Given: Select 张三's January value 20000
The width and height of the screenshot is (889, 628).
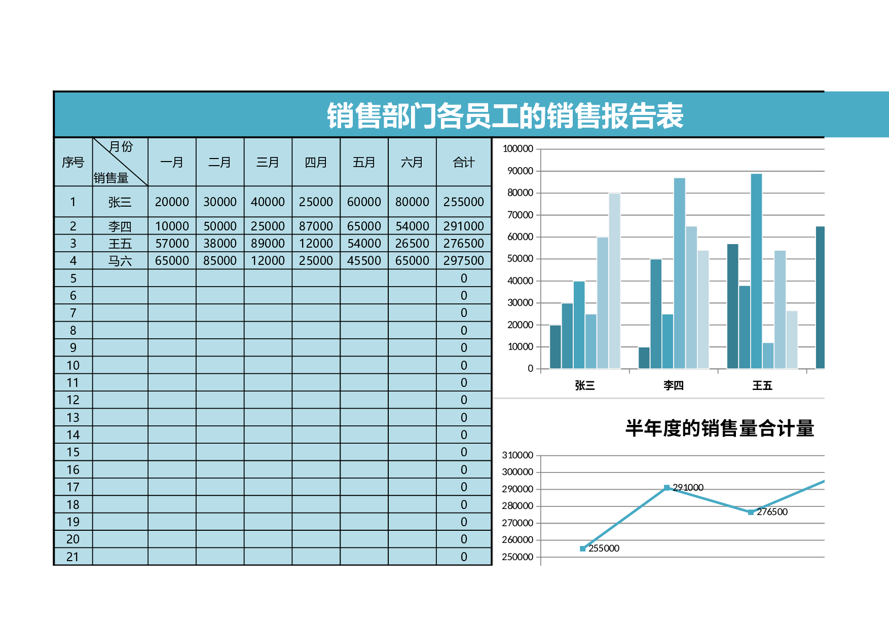Looking at the screenshot, I should point(172,202).
